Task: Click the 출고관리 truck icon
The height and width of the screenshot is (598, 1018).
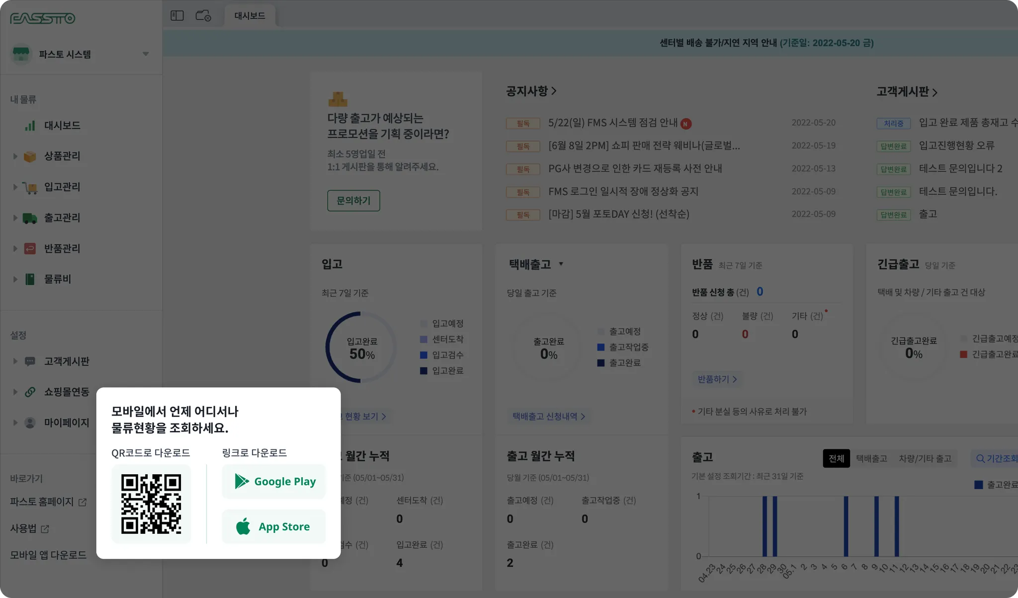Action: point(30,218)
